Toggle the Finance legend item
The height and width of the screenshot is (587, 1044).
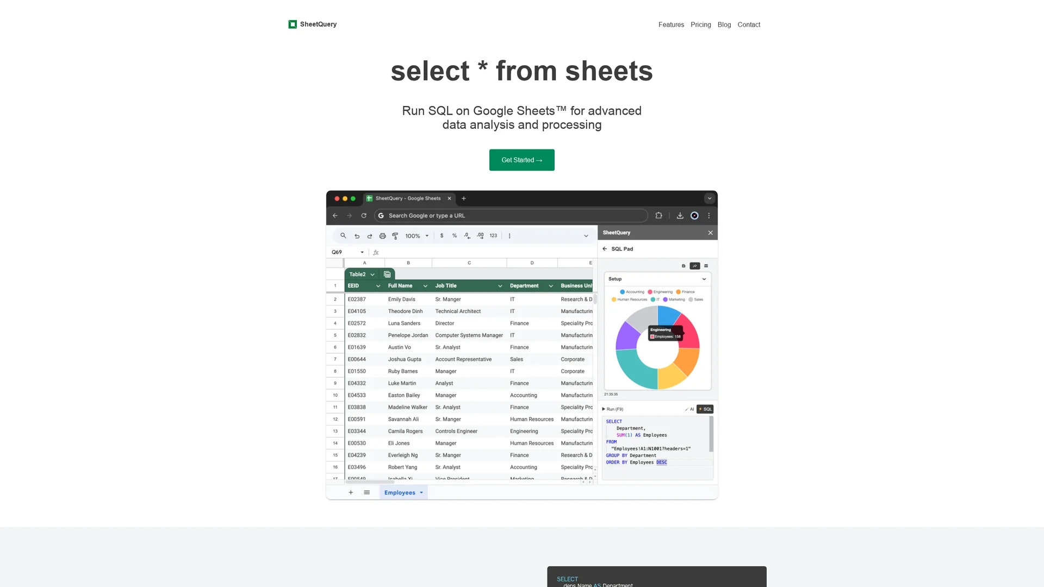click(685, 292)
